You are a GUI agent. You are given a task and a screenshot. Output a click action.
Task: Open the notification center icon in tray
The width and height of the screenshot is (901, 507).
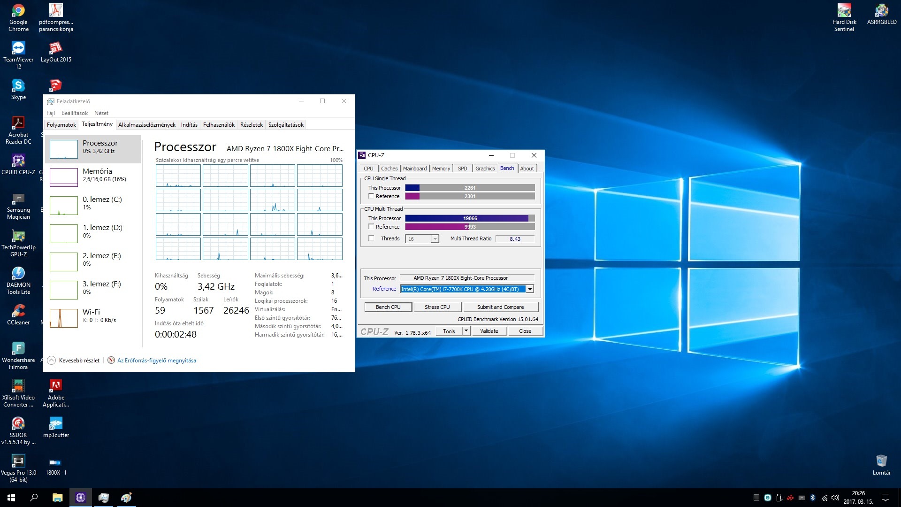[886, 498]
